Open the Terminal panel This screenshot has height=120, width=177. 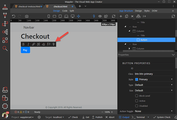tap(138, 117)
